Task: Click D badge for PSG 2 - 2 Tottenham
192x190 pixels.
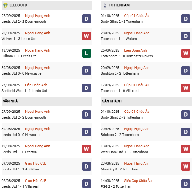Action: 186,184
